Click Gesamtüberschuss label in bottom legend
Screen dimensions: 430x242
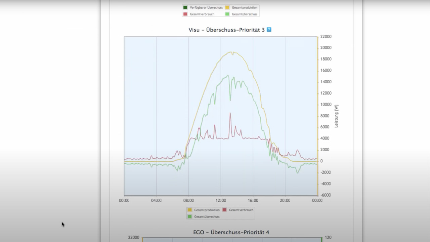[207, 216]
